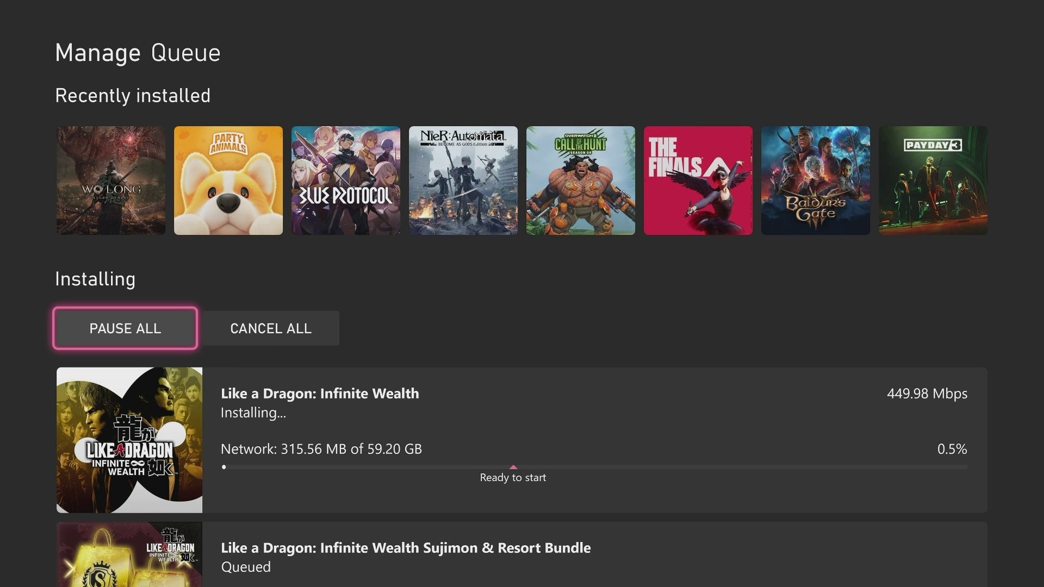This screenshot has height=587, width=1044.
Task: Click the Recently installed section heading
Action: tap(133, 96)
